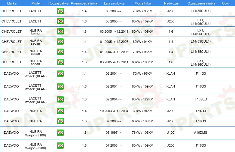This screenshot has width=235, height=152.
Task: Click fuel icon in Nubira sedan 1.6 row
Action: coord(60,62)
